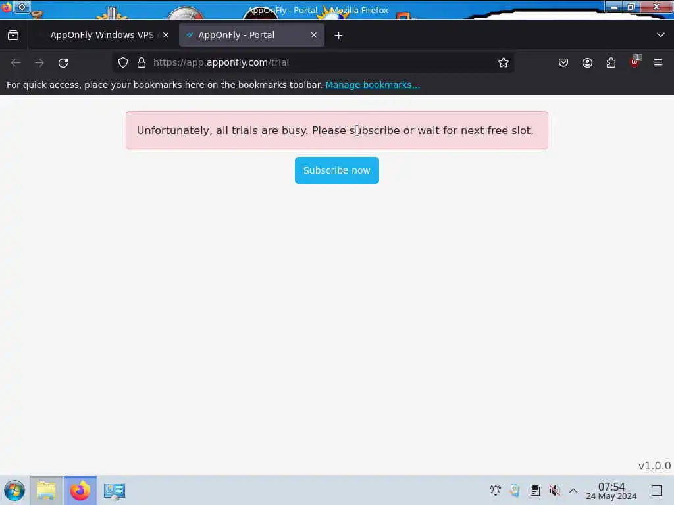The image size is (674, 505).
Task: Unmute the volume tray icon
Action: pyautogui.click(x=554, y=491)
